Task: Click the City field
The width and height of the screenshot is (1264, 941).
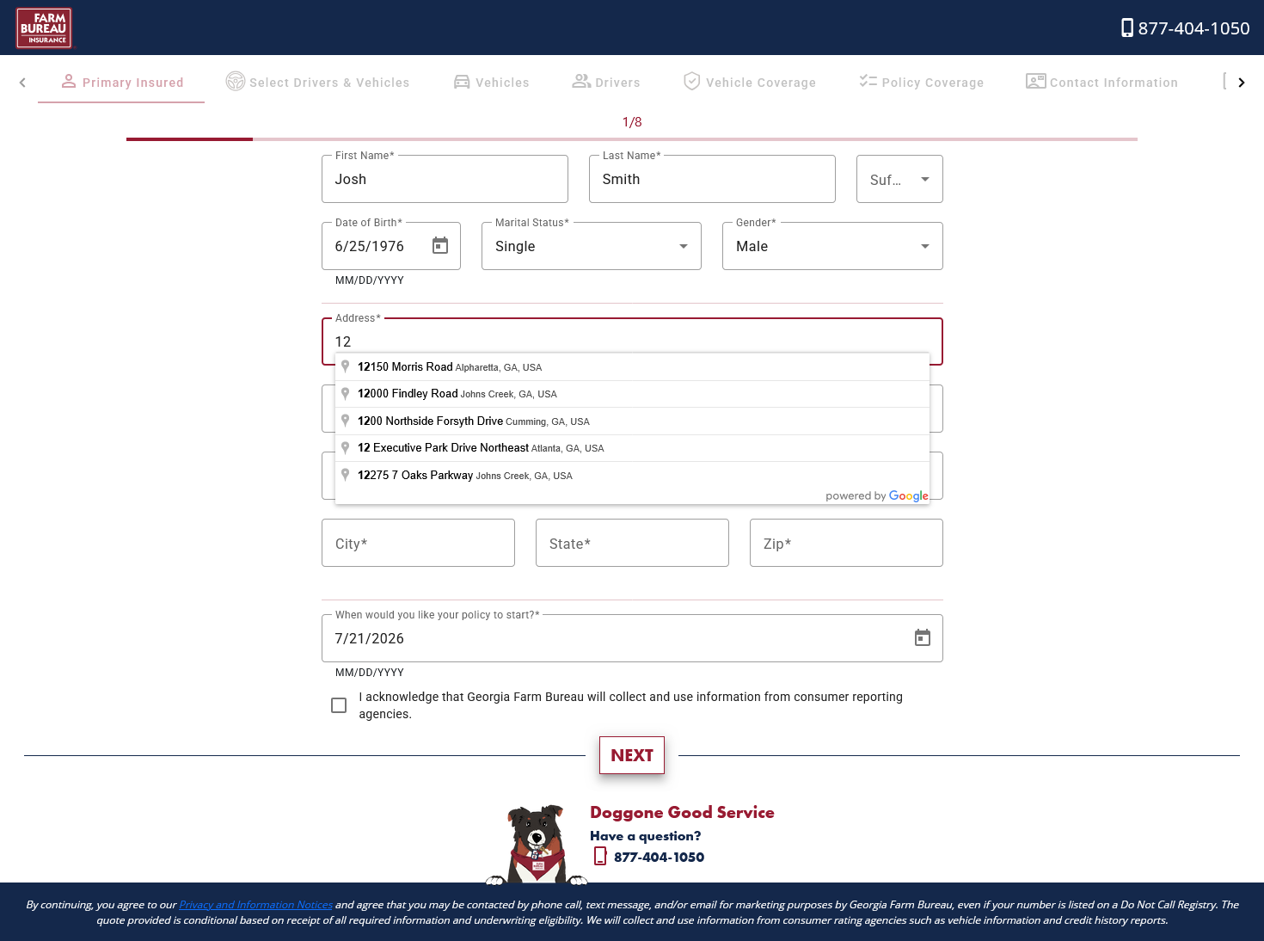Action: tap(418, 543)
